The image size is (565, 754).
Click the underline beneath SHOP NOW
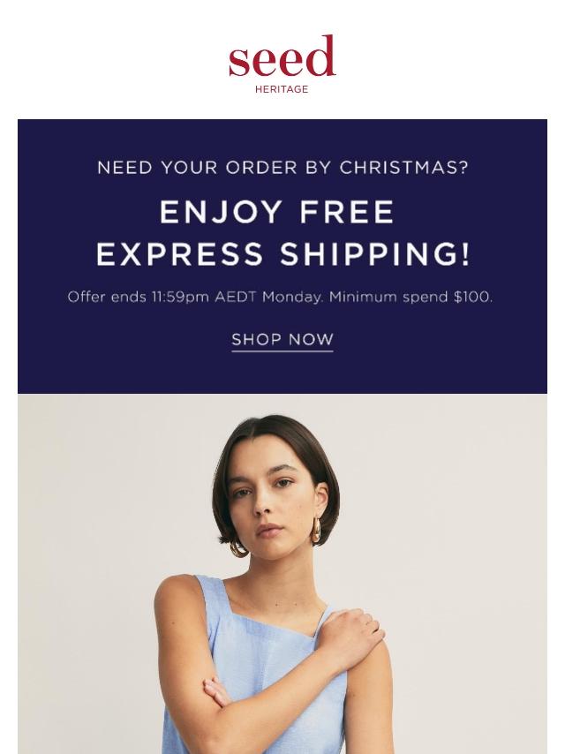(282, 351)
